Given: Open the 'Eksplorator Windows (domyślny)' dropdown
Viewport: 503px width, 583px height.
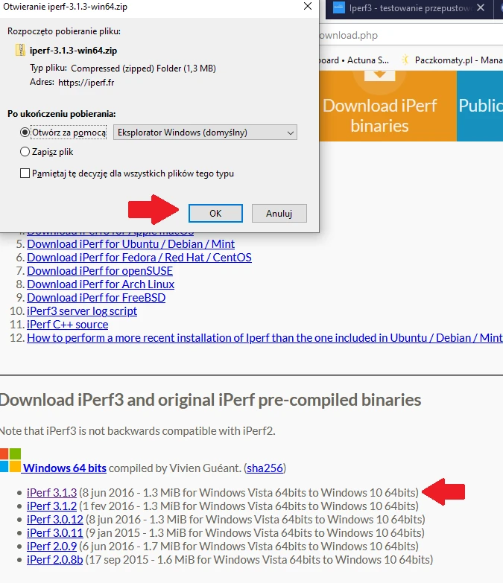Looking at the screenshot, I should tap(205, 133).
